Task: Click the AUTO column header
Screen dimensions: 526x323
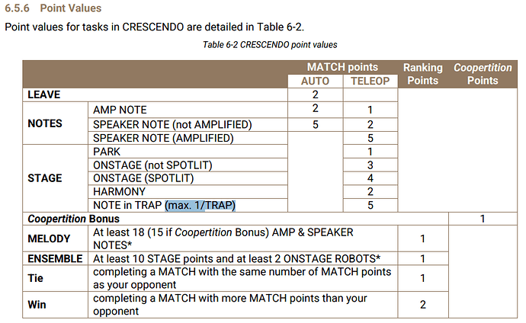Action: 315,81
